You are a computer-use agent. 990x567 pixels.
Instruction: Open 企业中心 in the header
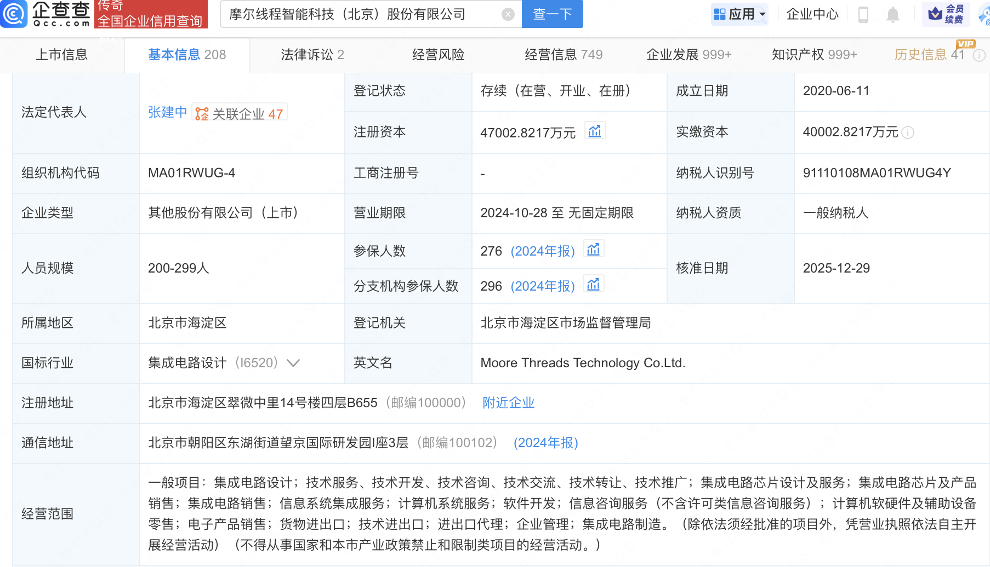pos(812,14)
